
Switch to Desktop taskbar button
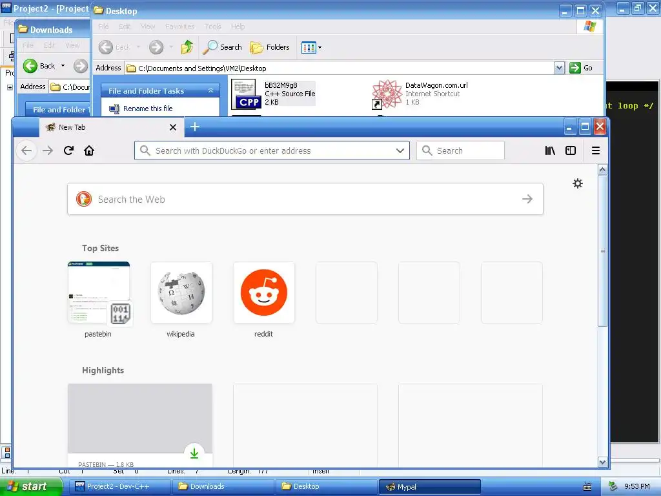[327, 487]
